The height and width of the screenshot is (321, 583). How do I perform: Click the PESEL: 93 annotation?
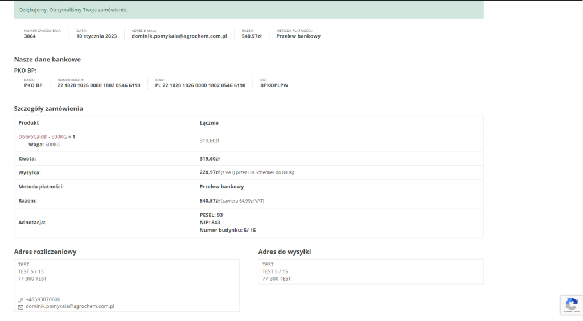(x=211, y=215)
